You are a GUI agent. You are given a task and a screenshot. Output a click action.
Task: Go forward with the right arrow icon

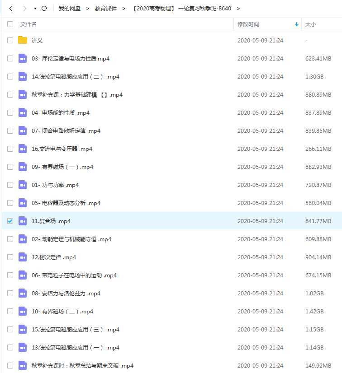click(24, 9)
